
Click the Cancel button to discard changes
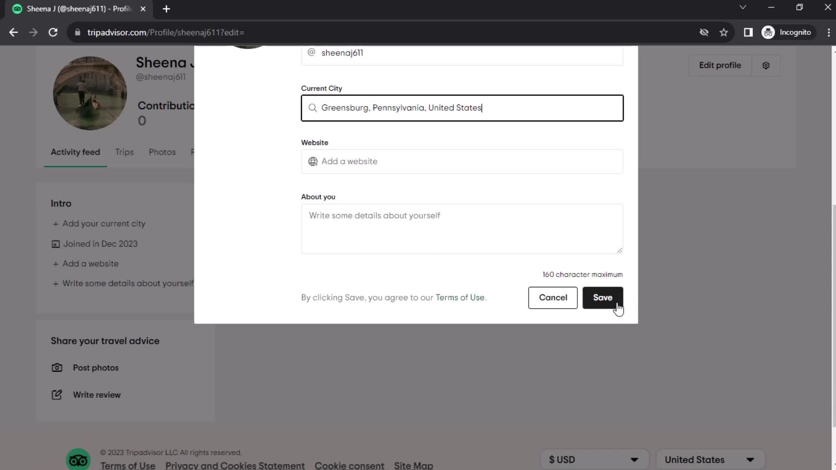pyautogui.click(x=553, y=297)
